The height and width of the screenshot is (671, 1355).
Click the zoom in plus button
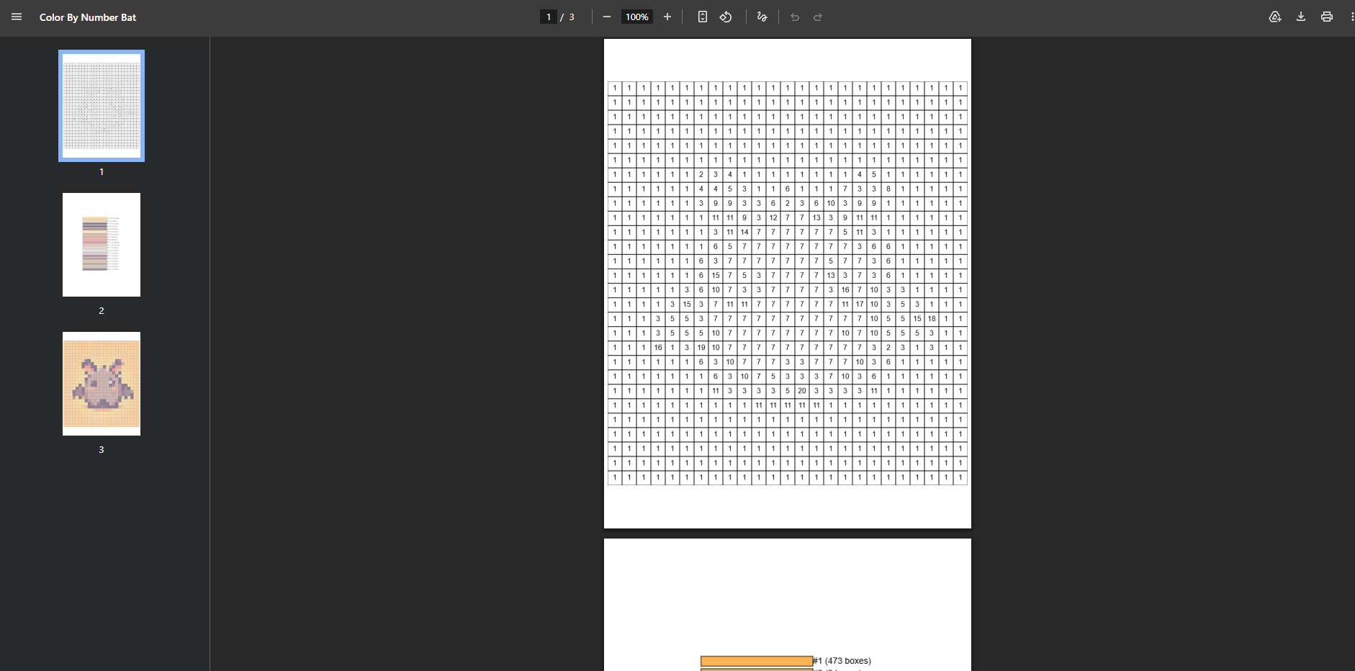tap(667, 17)
